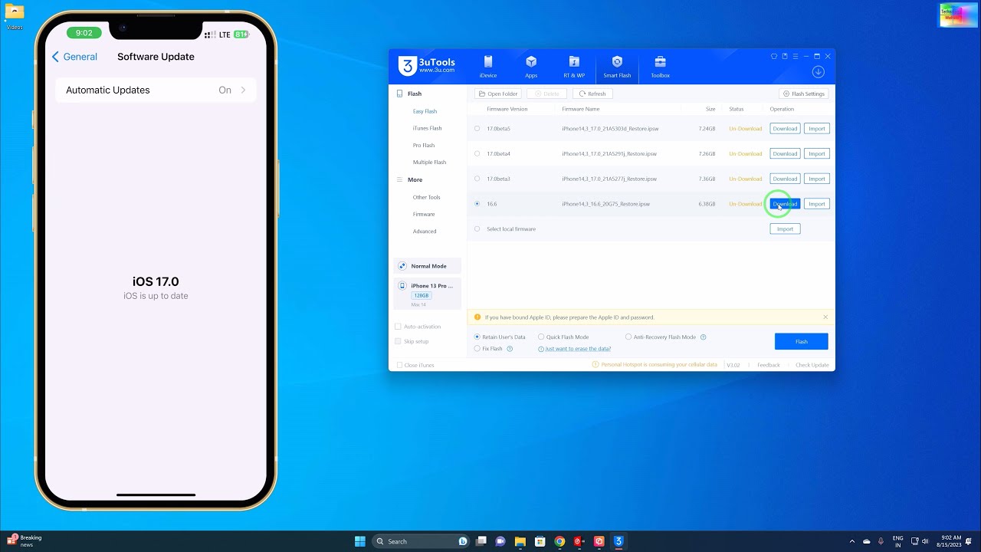Screen dimensions: 981x552
Task: Open skin (shirt) icon in title bar
Action: (774, 56)
